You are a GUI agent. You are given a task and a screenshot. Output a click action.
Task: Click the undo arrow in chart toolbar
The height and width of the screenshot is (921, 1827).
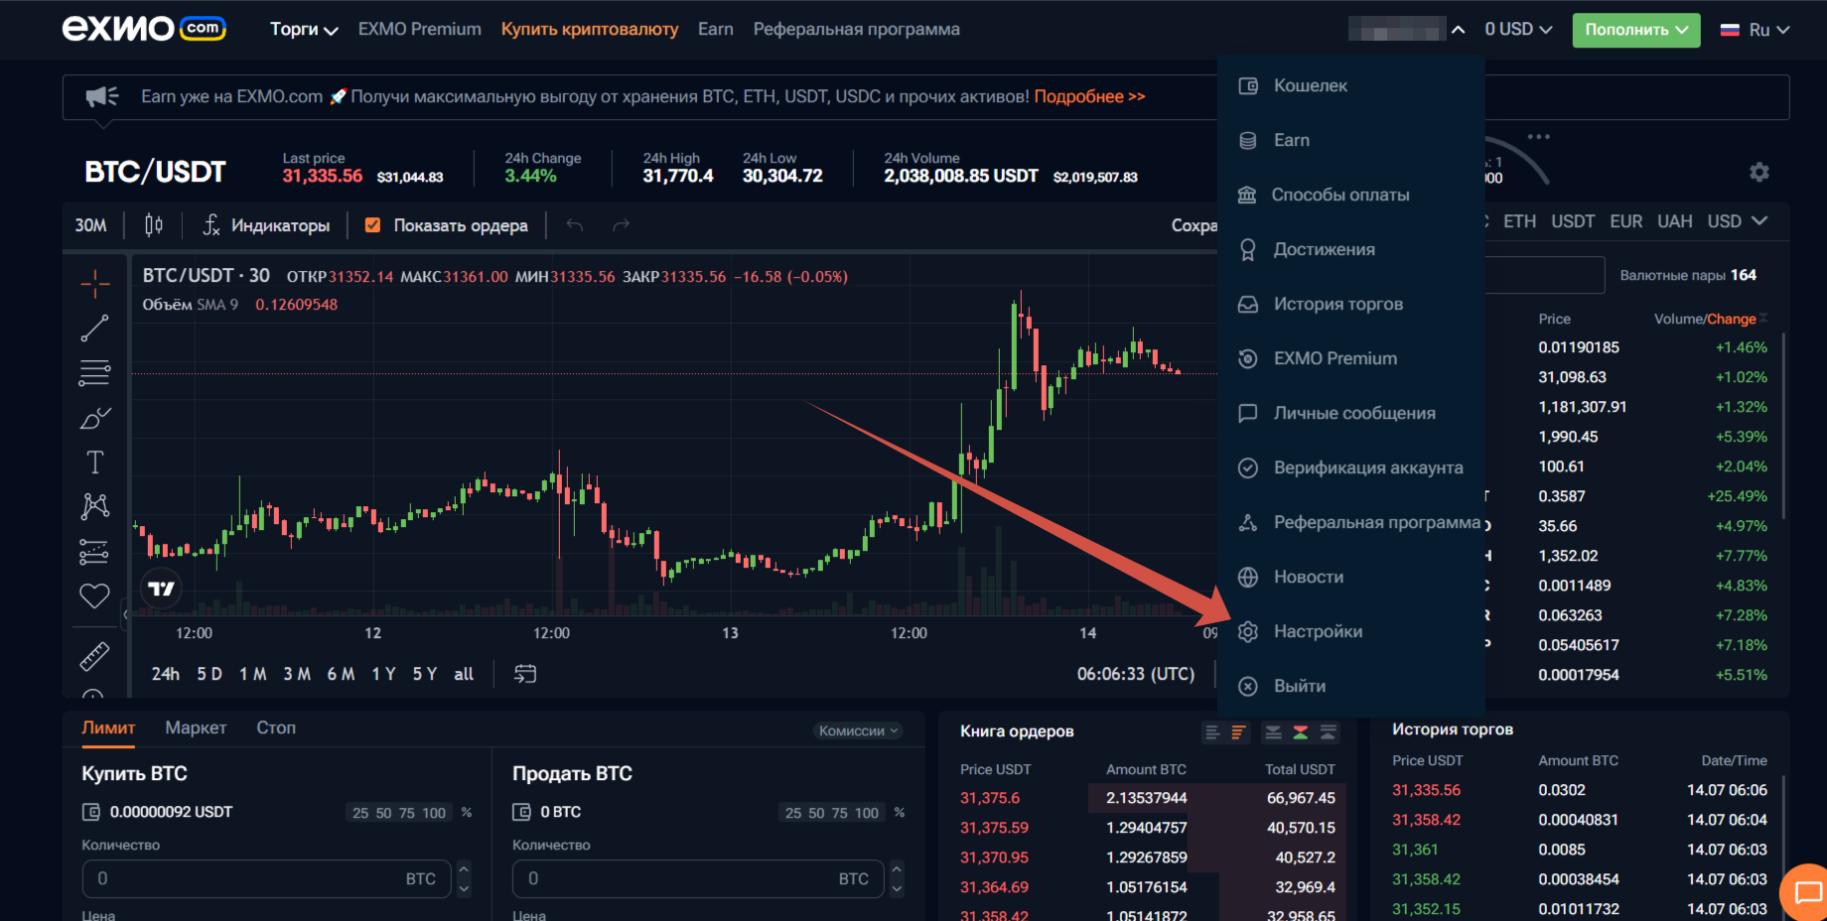[574, 225]
